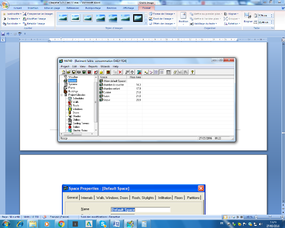The width and height of the screenshot is (285, 228).
Task: Open Forme de l'image dropdown
Action: coord(162,14)
